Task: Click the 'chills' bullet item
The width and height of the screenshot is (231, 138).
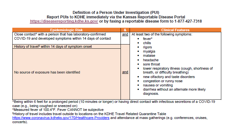Action: [x=147, y=43]
